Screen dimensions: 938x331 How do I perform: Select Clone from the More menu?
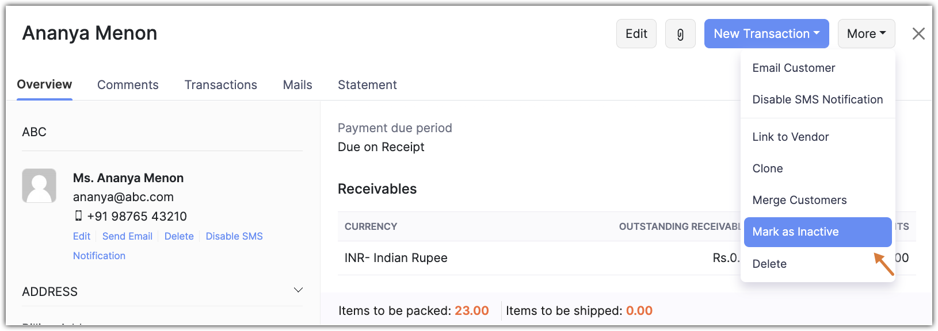[x=768, y=168]
